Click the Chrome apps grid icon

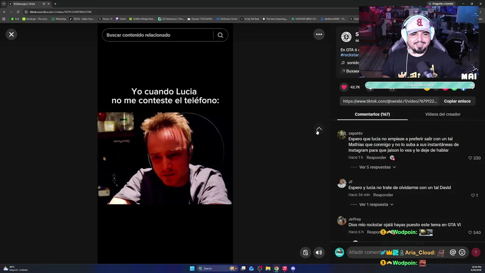pos(4,19)
